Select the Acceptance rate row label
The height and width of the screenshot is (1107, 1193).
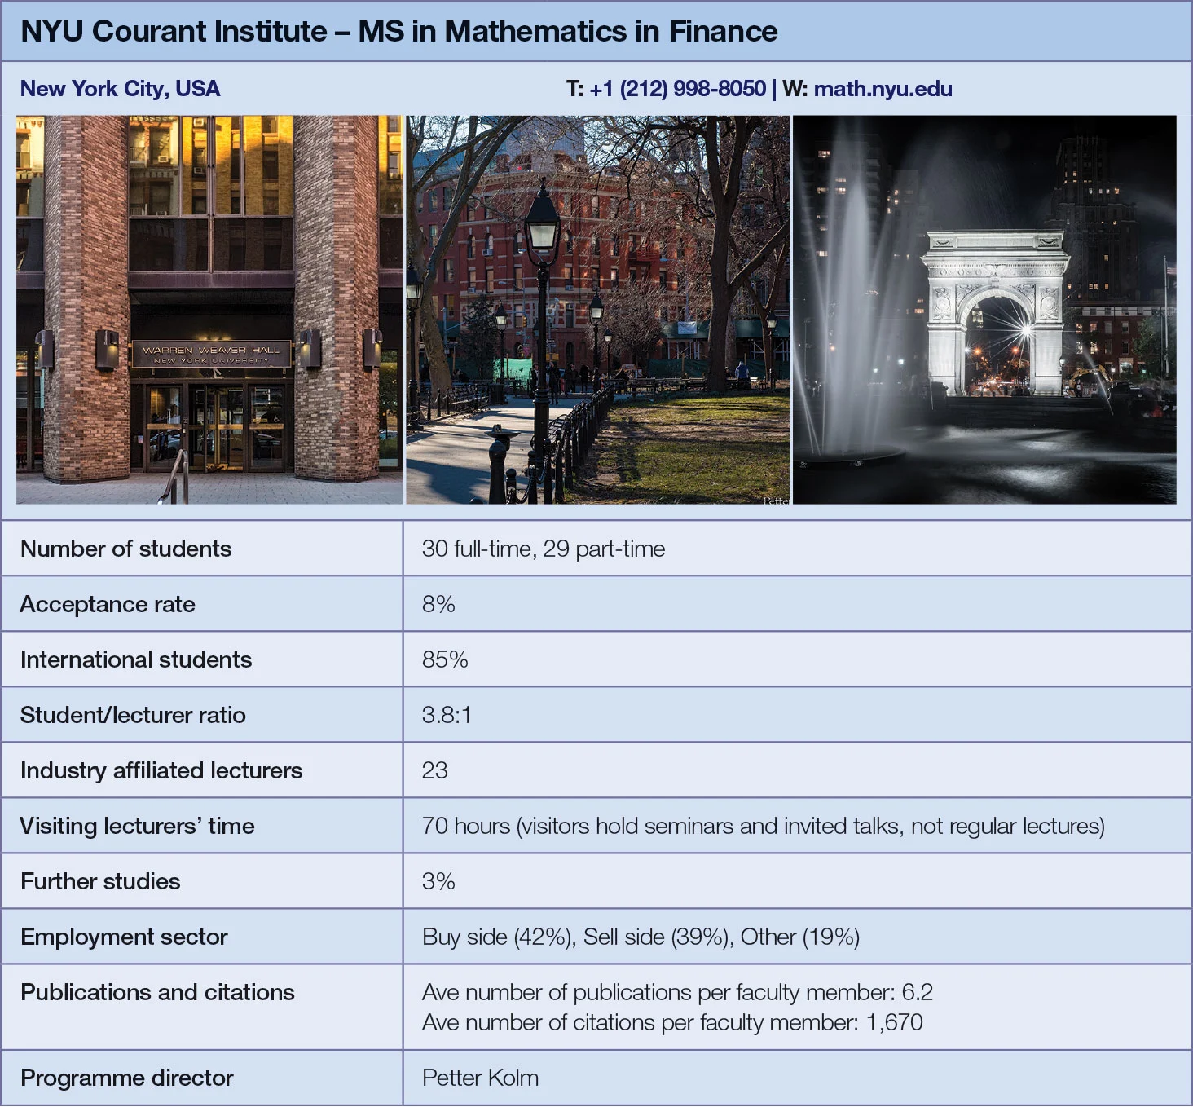click(108, 604)
